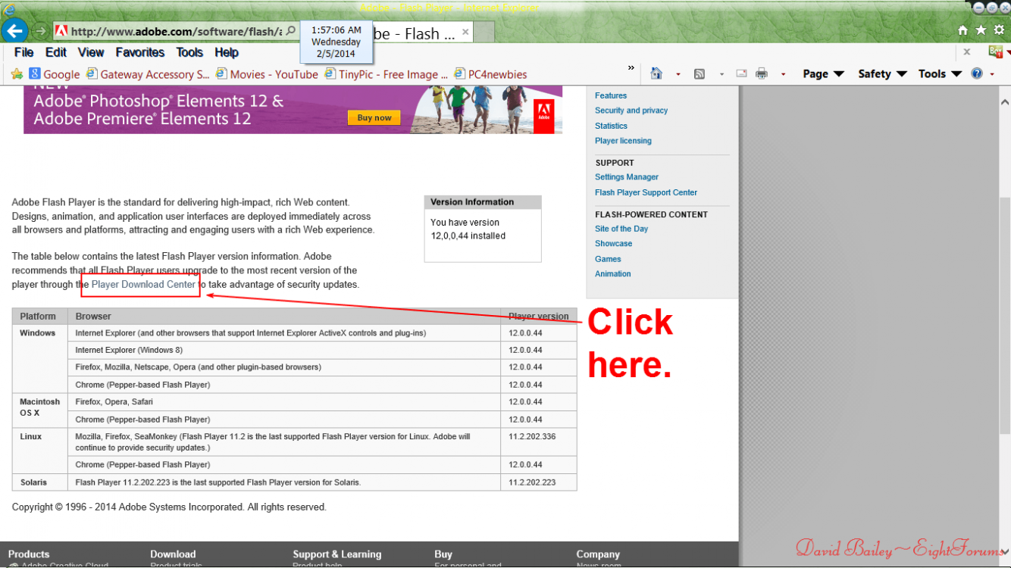Click the greyed Forward arrow button
Screen dimensions: 1011x568
tap(39, 31)
